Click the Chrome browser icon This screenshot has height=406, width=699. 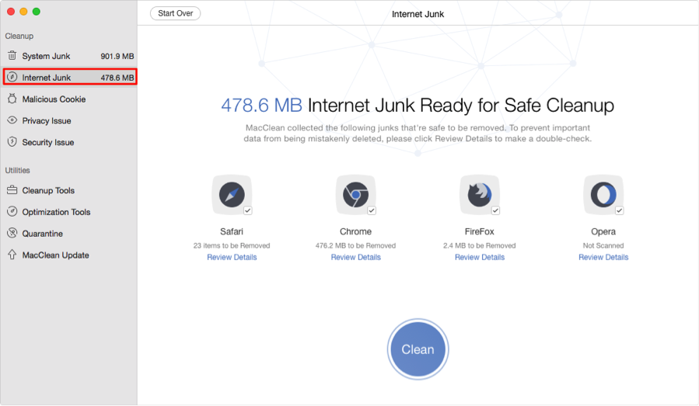356,195
